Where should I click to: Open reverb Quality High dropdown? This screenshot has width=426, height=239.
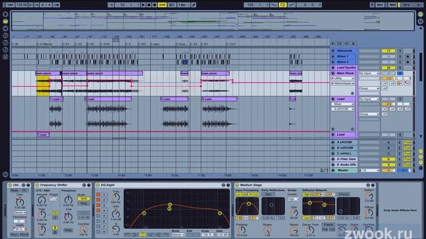294,199
